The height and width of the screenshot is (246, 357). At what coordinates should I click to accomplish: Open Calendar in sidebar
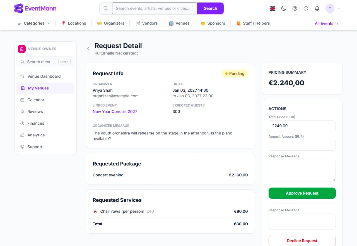tap(45, 100)
